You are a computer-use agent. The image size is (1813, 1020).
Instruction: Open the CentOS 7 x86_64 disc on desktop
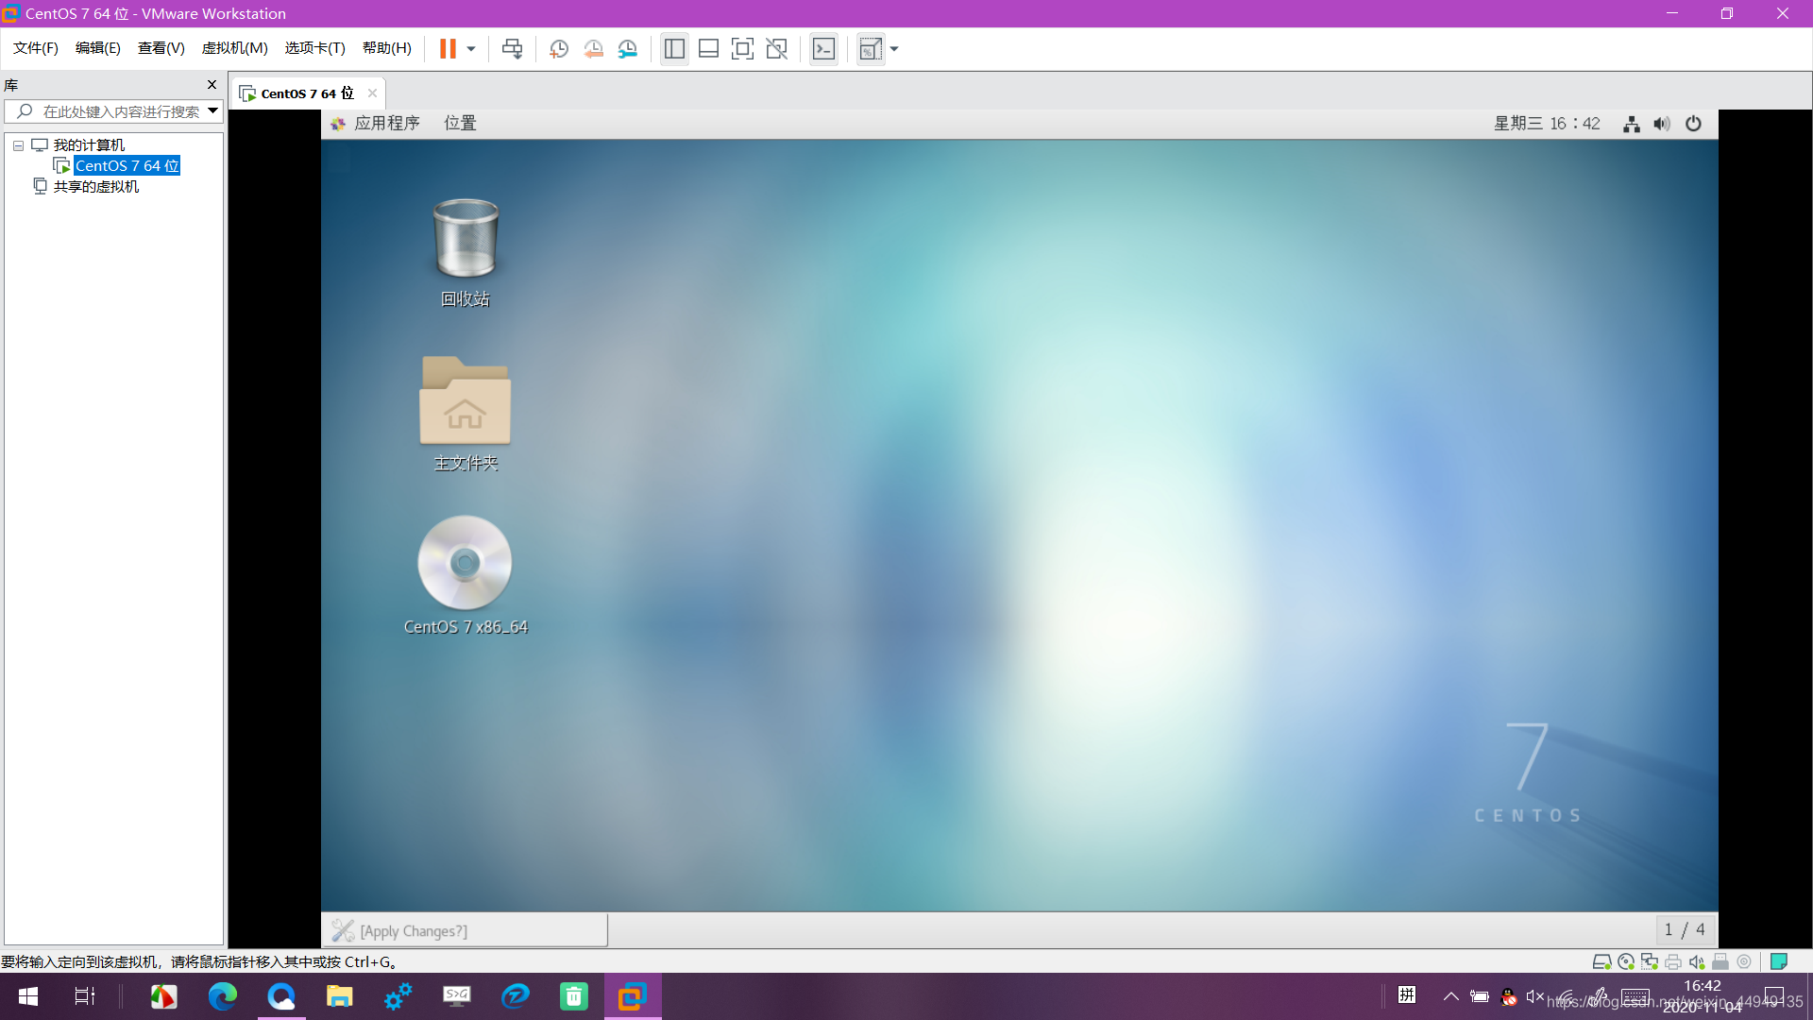[465, 562]
